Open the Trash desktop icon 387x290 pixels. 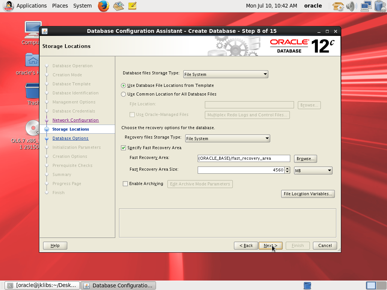coord(33,93)
